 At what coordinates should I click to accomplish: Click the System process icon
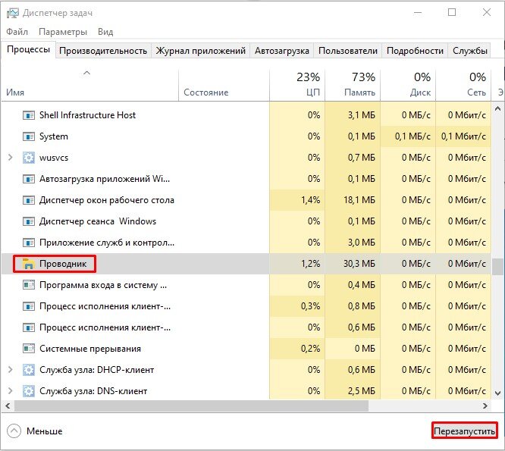coord(29,136)
